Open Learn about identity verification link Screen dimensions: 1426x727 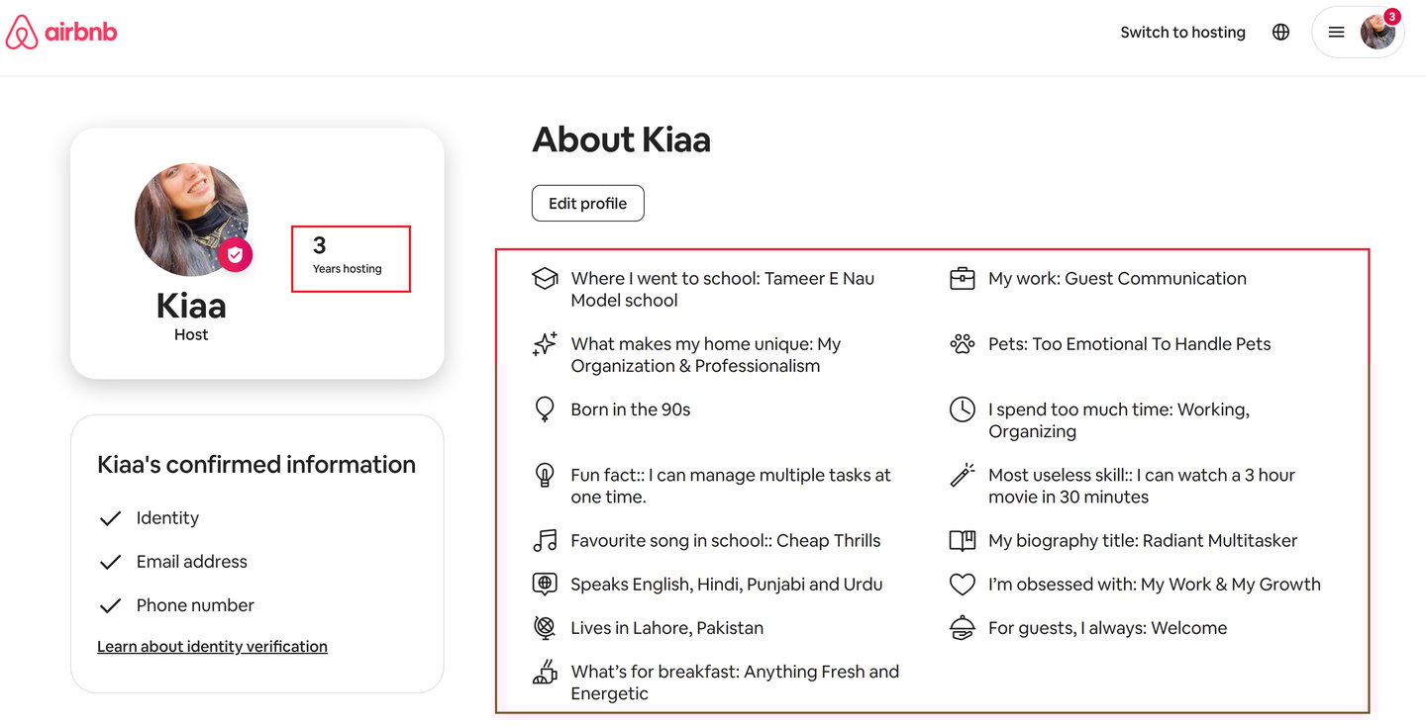(212, 647)
